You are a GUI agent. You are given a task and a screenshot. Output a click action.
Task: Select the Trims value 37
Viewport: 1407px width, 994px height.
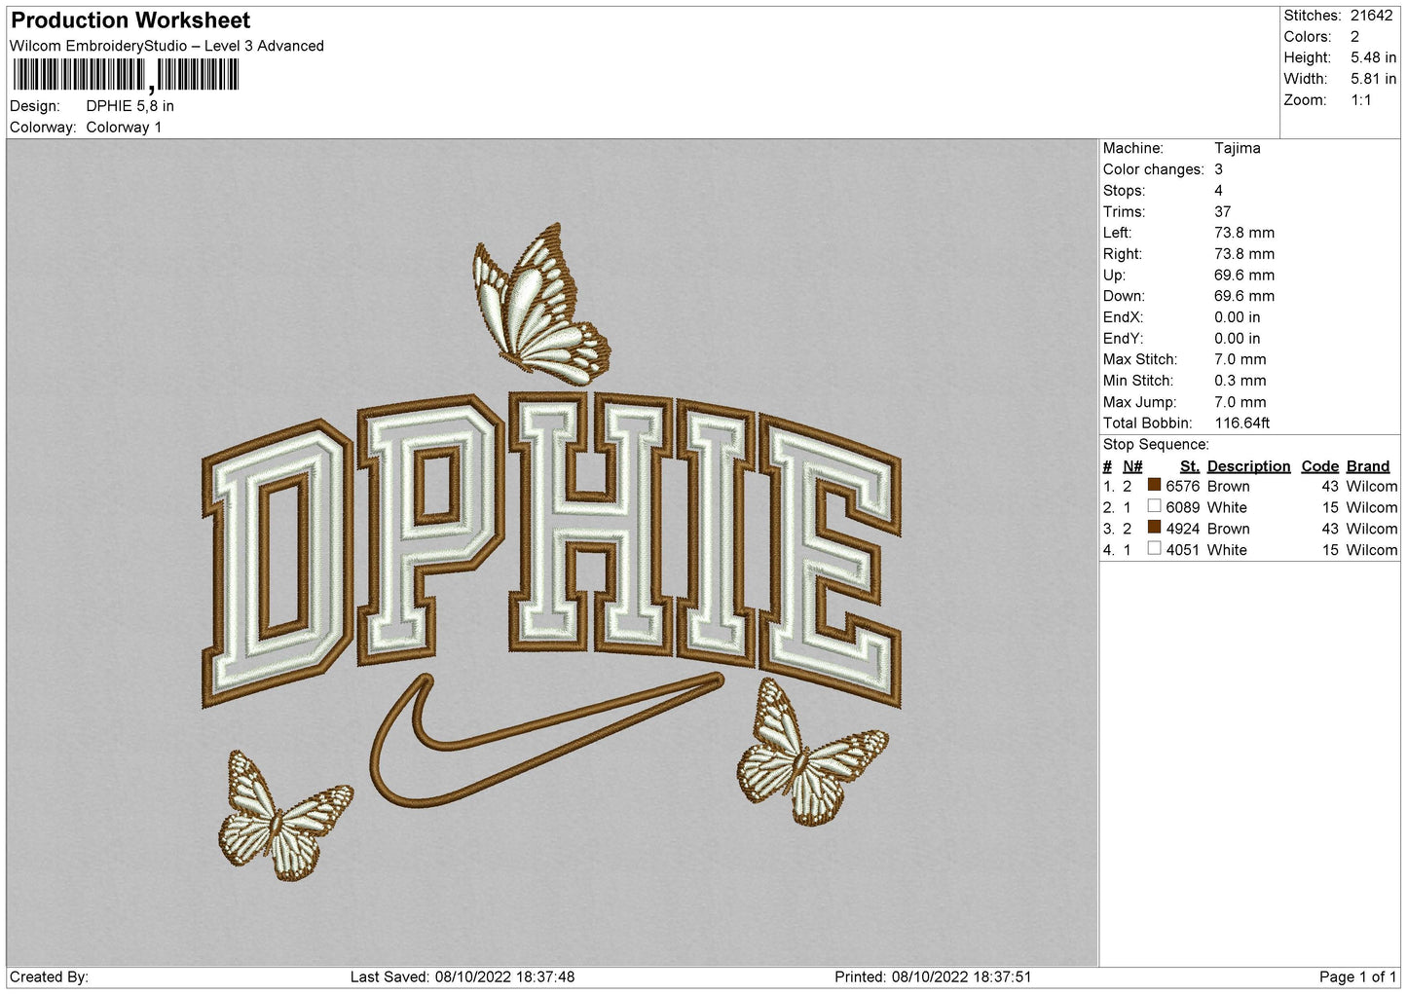(x=1222, y=212)
